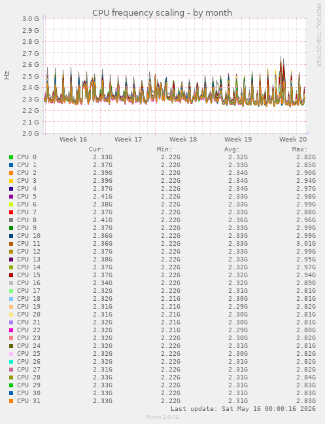
Task: Click the CPU 2 Max value 2.90G
Action: [x=306, y=173]
